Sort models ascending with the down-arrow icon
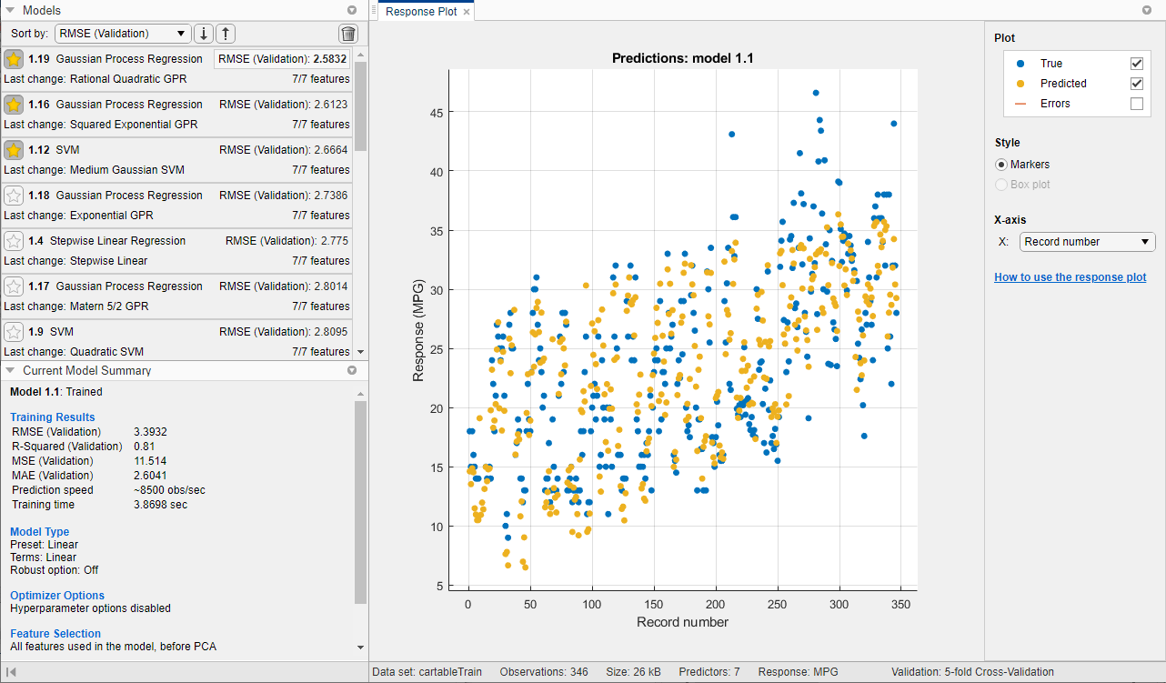The image size is (1166, 683). pos(202,33)
